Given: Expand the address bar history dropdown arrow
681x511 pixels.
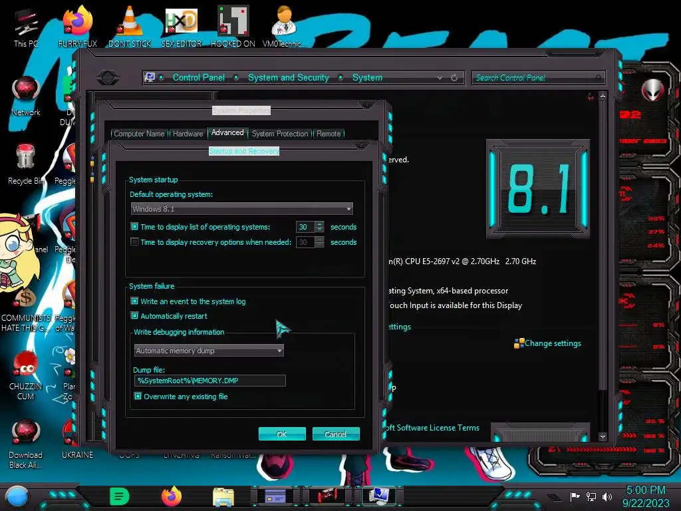Looking at the screenshot, I should tap(440, 77).
